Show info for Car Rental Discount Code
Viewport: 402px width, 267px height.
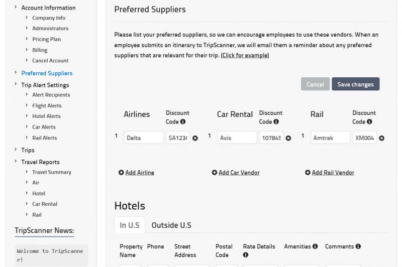276,121
